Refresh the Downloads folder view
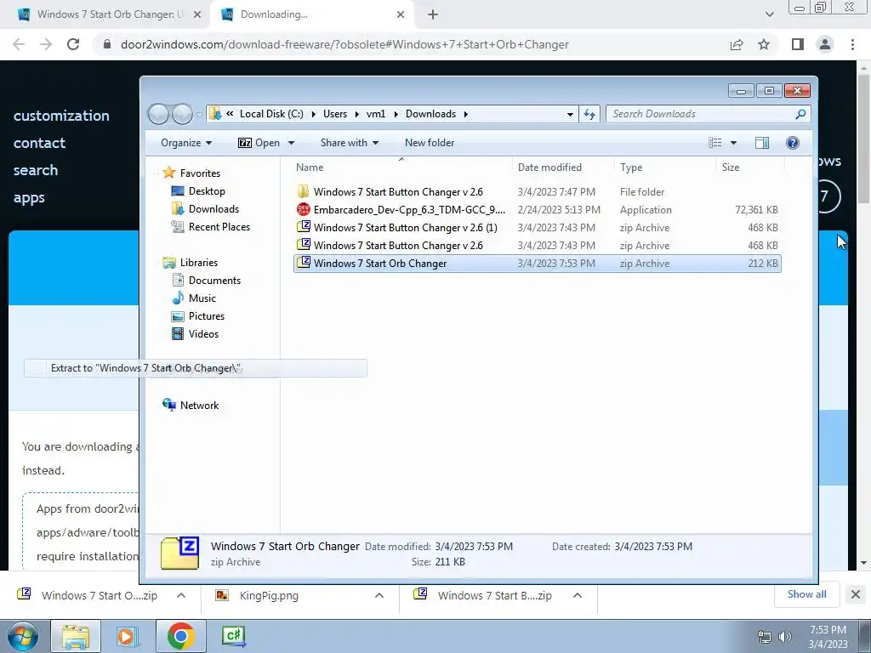This screenshot has height=653, width=871. point(589,115)
